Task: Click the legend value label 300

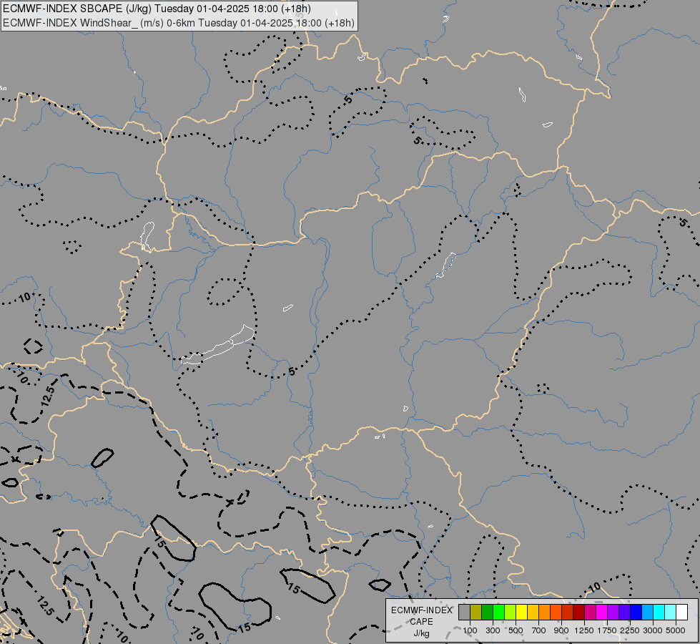Action: coord(493,630)
